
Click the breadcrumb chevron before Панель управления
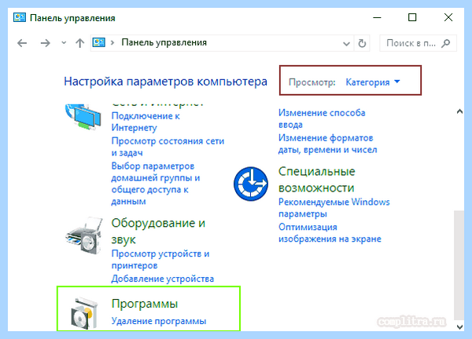click(112, 43)
